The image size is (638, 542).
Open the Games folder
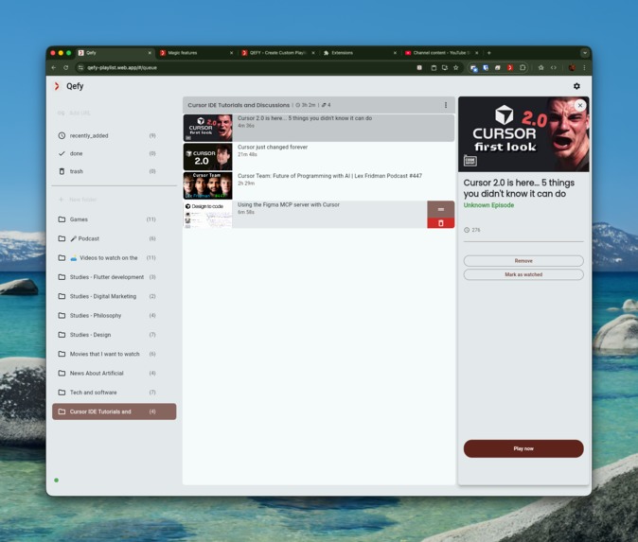pos(114,219)
